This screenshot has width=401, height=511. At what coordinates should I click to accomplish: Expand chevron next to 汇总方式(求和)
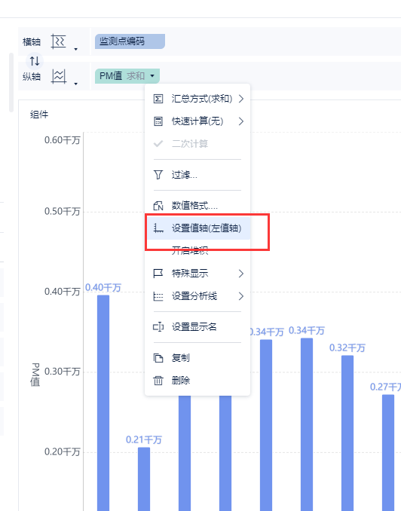coord(241,99)
